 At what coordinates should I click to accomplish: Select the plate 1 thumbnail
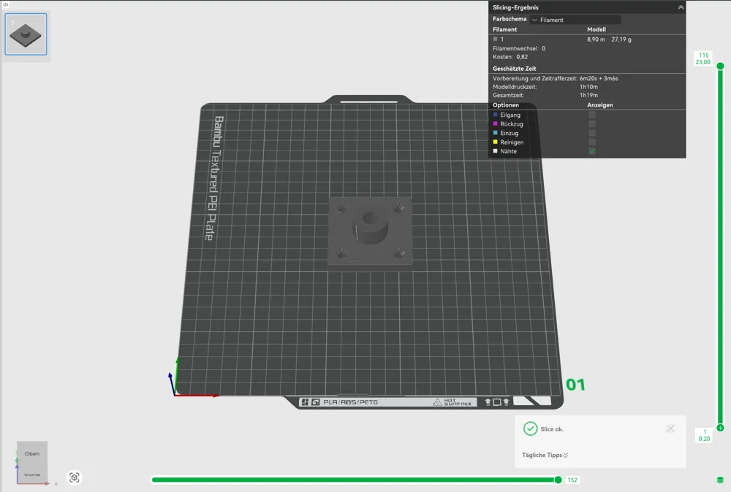click(26, 34)
